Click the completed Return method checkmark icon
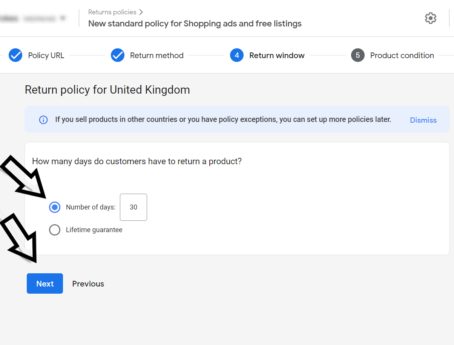The width and height of the screenshot is (454, 345). click(x=117, y=55)
